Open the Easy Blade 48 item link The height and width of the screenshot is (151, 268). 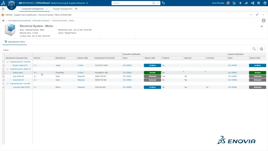click(18, 76)
